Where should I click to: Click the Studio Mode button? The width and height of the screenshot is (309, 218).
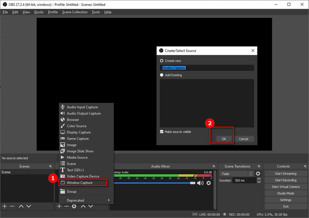[286, 193]
